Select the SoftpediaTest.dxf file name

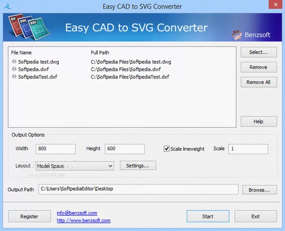(38, 77)
